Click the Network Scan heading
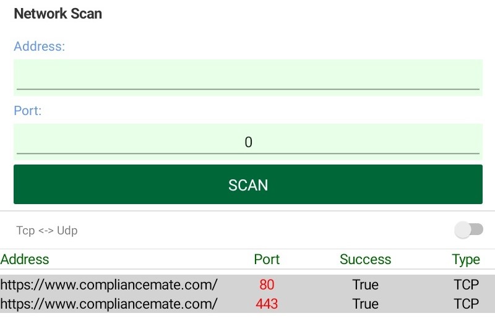Image resolution: width=495 pixels, height=334 pixels. [58, 14]
